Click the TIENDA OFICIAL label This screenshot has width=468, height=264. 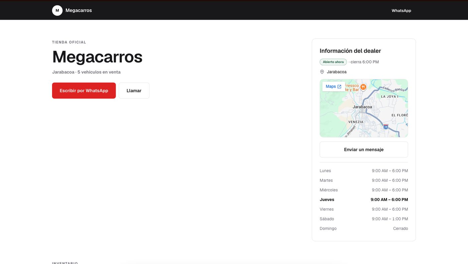tap(69, 42)
